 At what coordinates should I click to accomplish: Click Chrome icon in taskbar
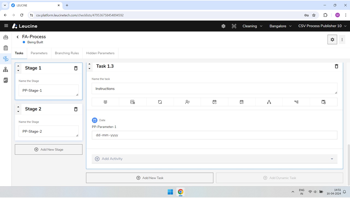pos(181,192)
